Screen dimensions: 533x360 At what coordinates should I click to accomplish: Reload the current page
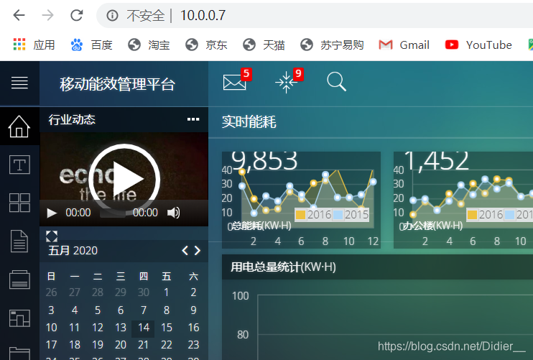coord(77,15)
